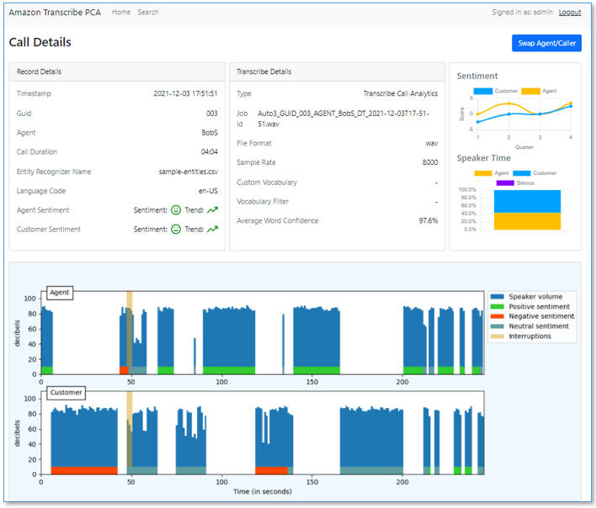Click the Agent Sentiment upward trend arrow
This screenshot has height=508, width=596.
pyautogui.click(x=212, y=210)
